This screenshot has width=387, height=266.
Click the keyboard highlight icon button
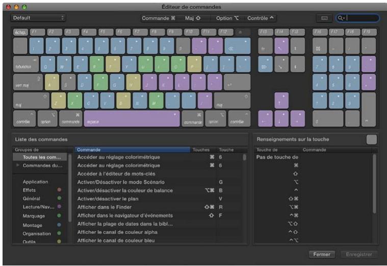[x=324, y=18]
